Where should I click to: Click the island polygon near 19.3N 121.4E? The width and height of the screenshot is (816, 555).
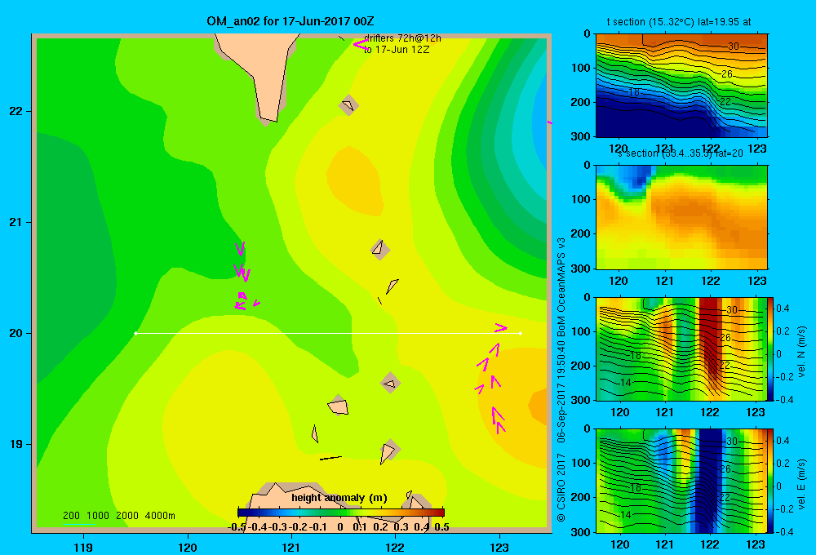339,406
